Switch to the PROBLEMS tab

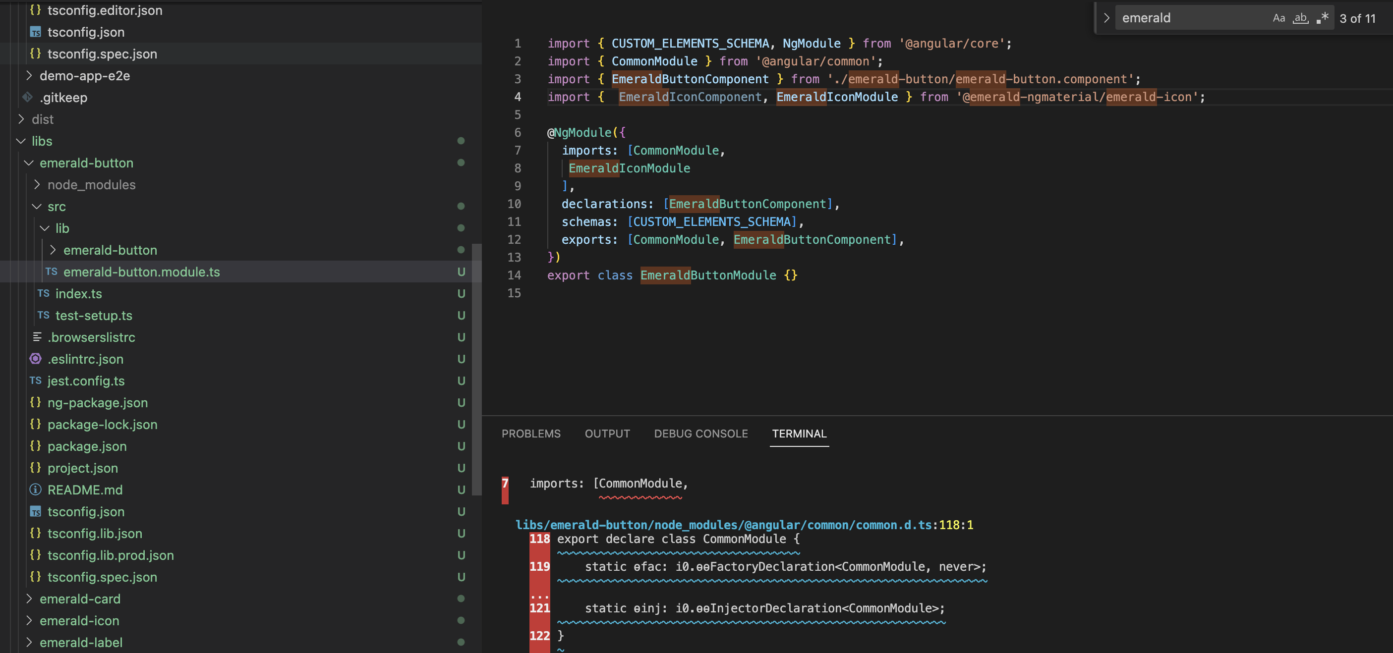531,434
